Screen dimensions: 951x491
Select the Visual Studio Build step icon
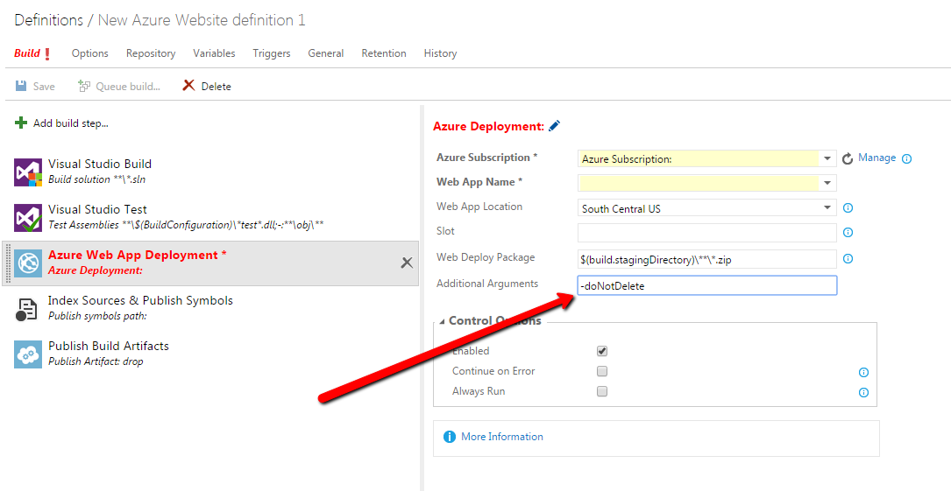click(x=28, y=172)
